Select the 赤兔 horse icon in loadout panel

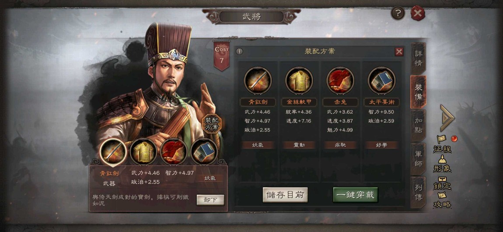coord(340,80)
